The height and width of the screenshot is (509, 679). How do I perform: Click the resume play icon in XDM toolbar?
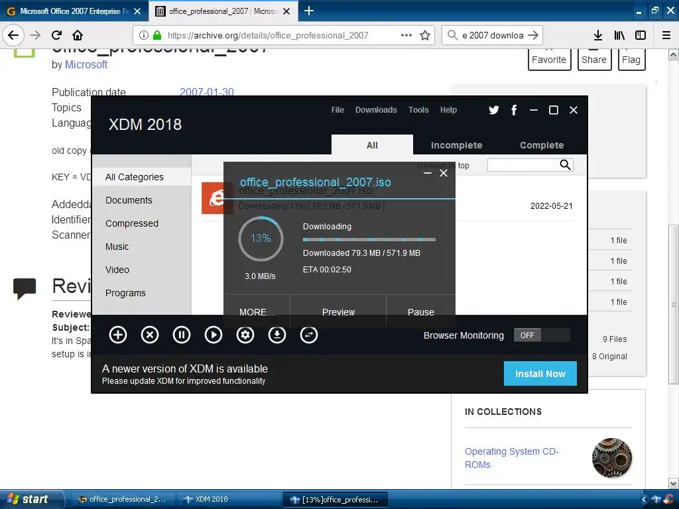click(214, 335)
